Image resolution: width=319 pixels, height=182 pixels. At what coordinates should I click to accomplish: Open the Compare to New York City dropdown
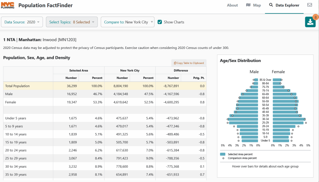(x=128, y=22)
